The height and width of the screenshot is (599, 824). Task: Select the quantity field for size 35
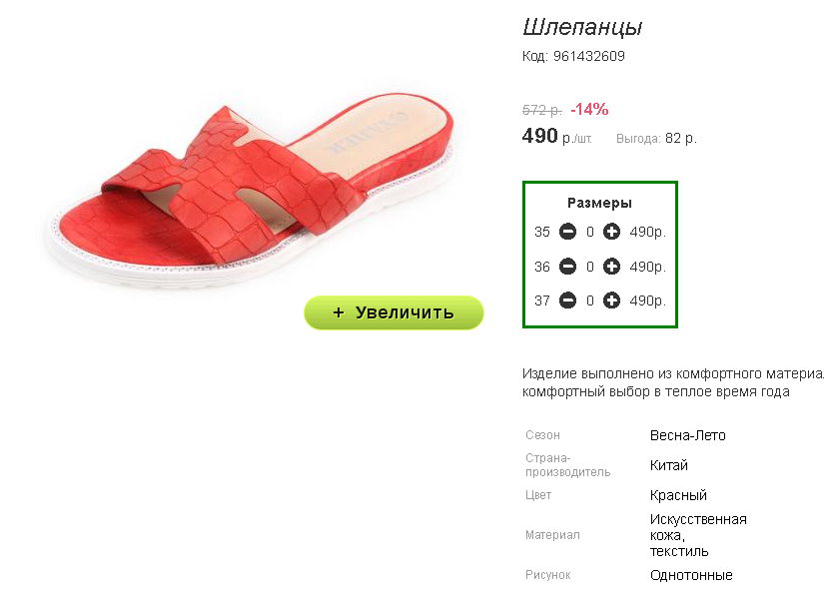[x=590, y=232]
